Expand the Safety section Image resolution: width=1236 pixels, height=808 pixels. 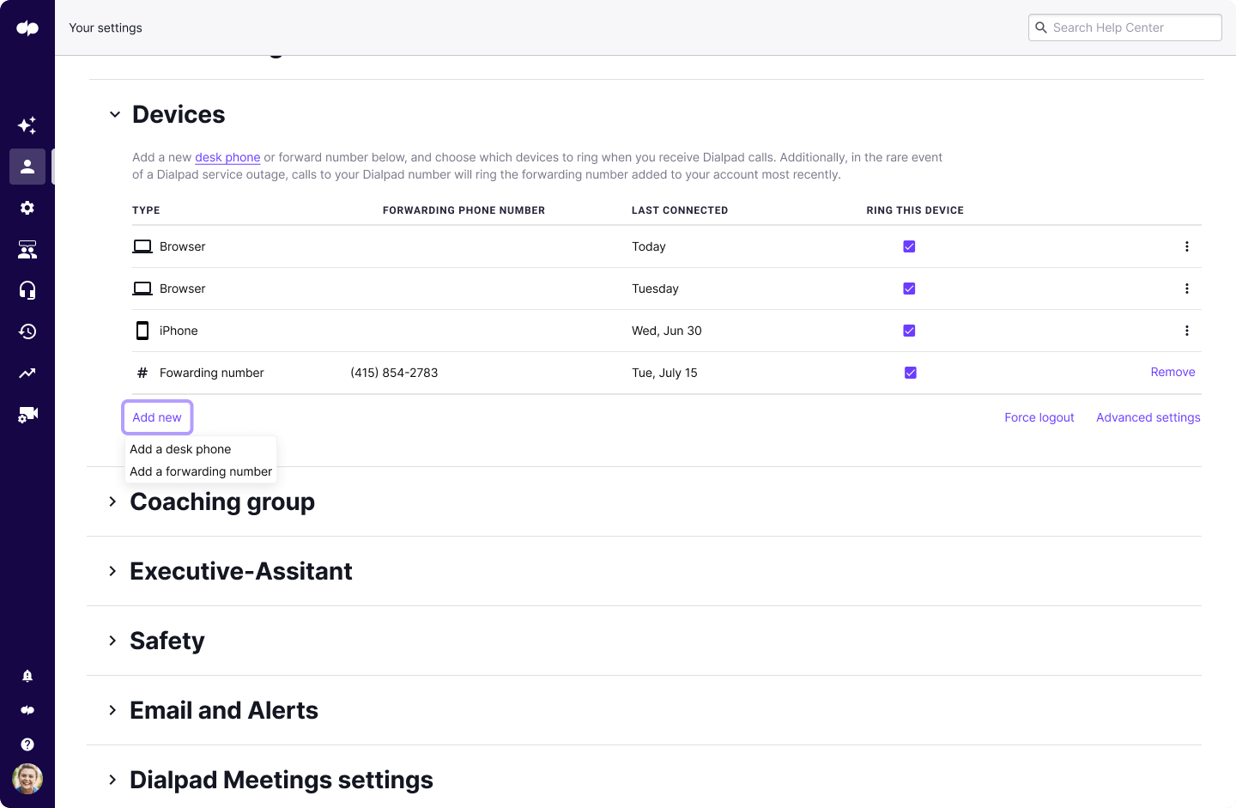112,641
